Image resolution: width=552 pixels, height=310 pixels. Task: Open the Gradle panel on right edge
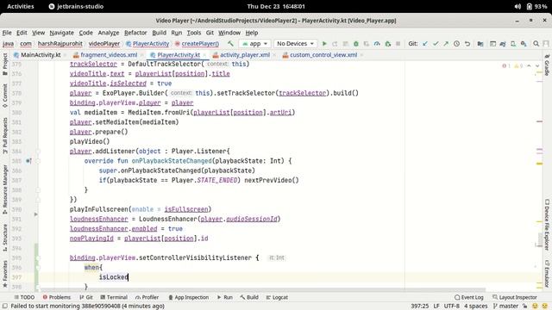tap(547, 65)
